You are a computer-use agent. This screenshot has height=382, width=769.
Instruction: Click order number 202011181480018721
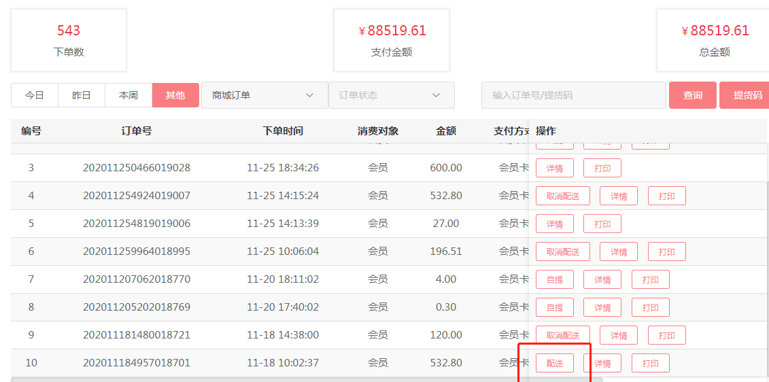137,336
